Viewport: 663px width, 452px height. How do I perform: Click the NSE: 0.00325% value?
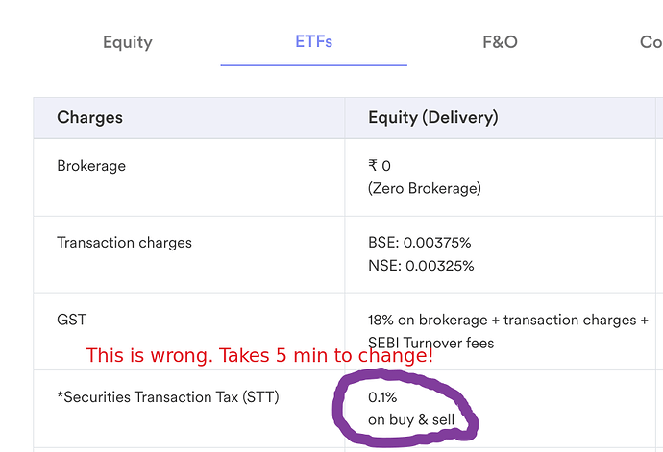coord(421,266)
